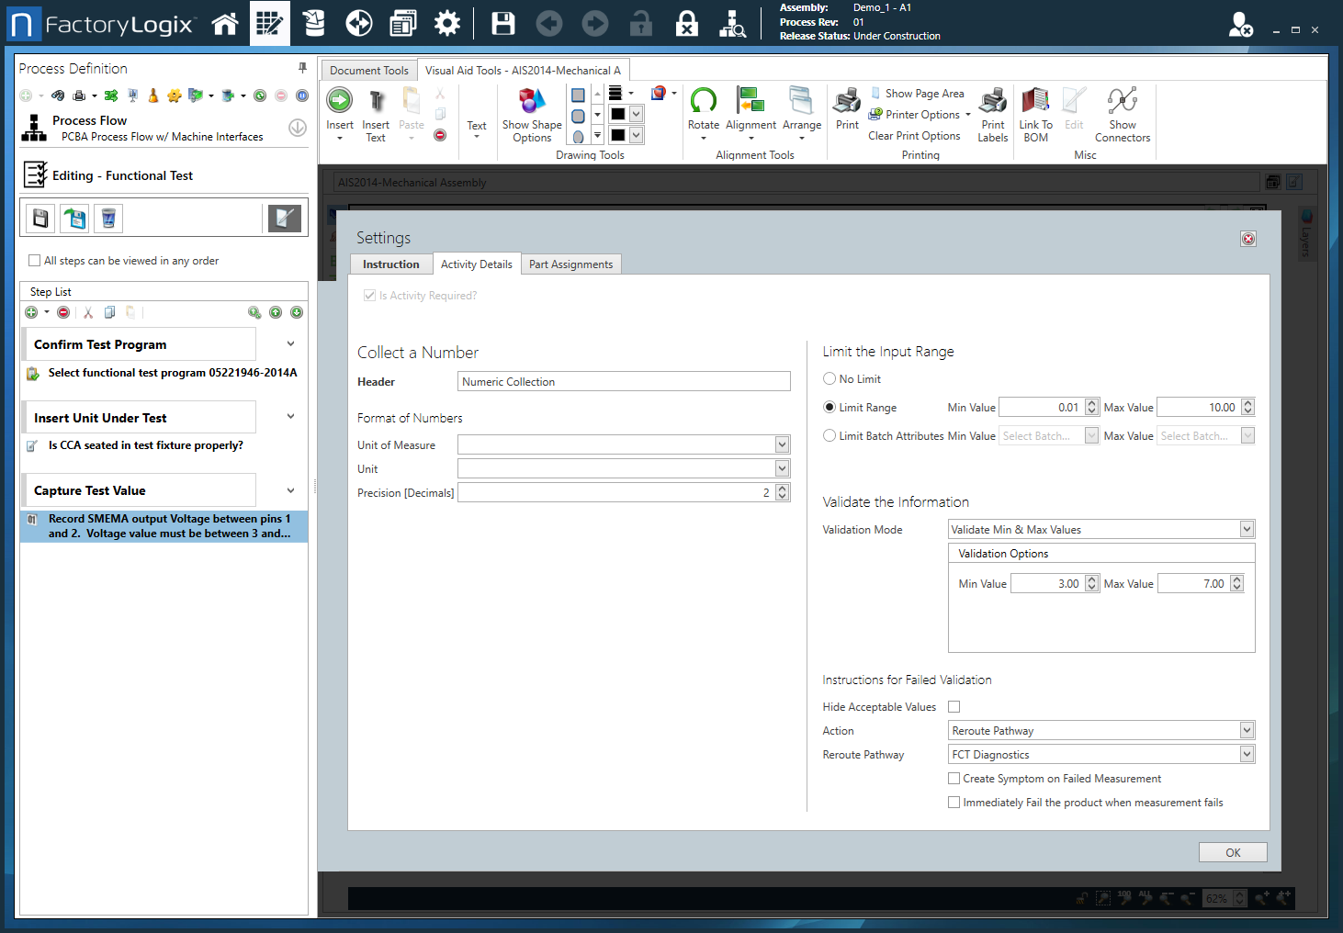Switch to the Part Assignments tab
Viewport: 1343px width, 933px height.
click(570, 264)
